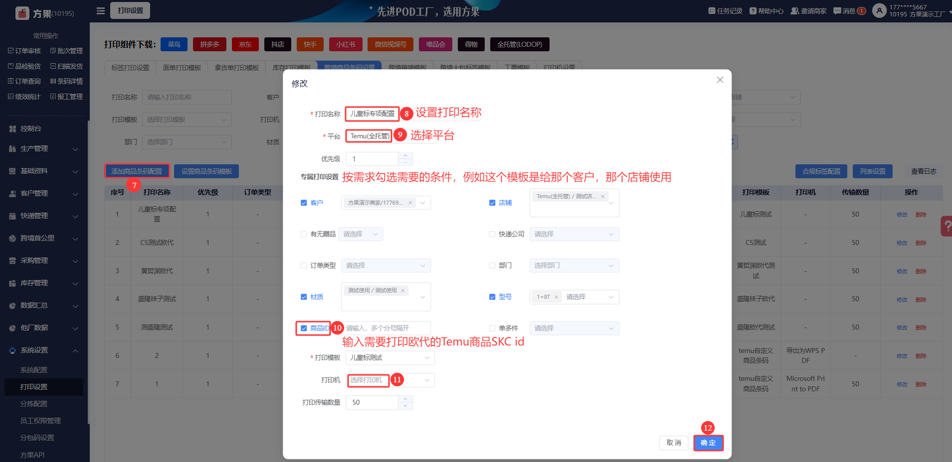Enable the 部门 checkbox in dialog
Screen dimensions: 952x462
point(492,265)
